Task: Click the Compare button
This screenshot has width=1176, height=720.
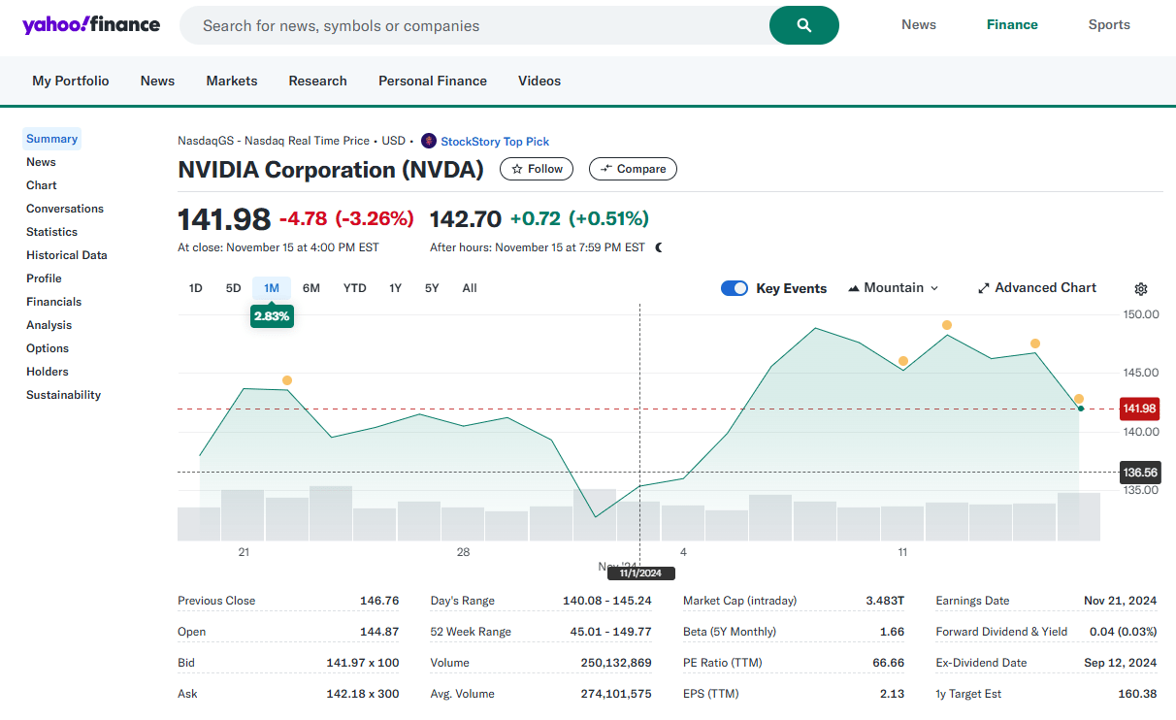Action: [x=633, y=169]
